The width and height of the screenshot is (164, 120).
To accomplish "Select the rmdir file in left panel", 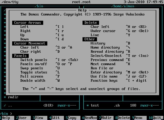I will click(13, 97).
